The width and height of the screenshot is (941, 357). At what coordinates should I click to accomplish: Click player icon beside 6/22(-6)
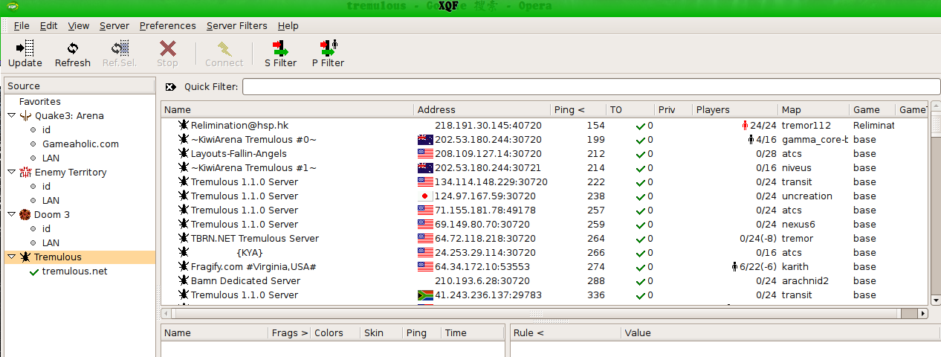[x=734, y=267]
